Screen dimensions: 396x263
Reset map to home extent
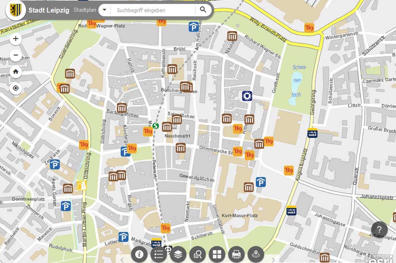click(15, 72)
